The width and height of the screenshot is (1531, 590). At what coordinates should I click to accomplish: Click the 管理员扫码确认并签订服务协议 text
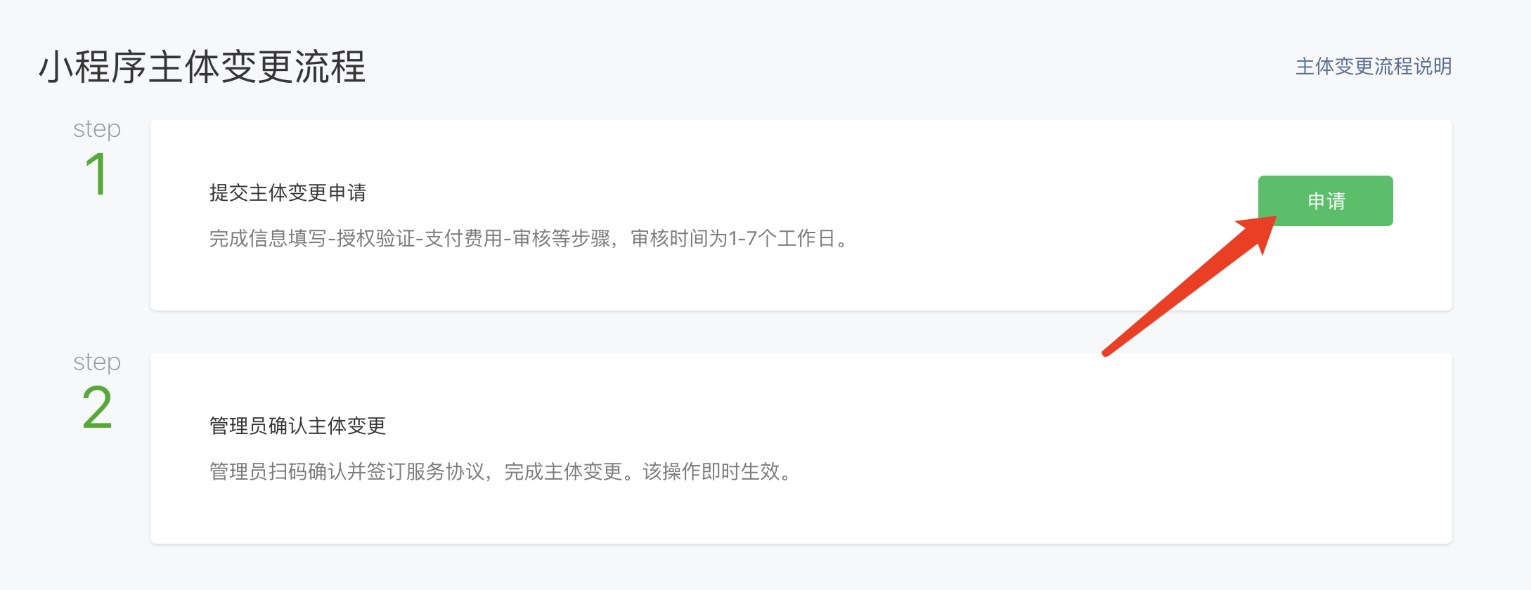347,472
